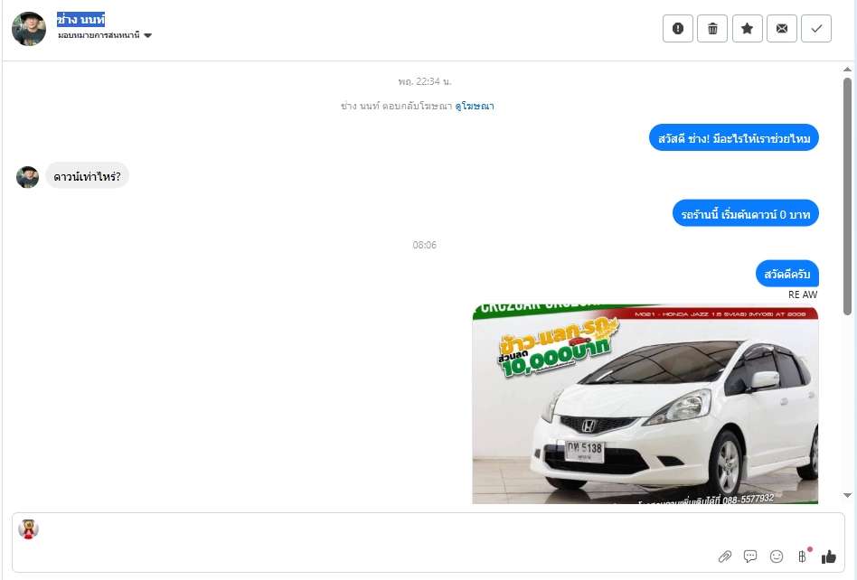Send a thumbs-up like
857x580 pixels.
[829, 557]
